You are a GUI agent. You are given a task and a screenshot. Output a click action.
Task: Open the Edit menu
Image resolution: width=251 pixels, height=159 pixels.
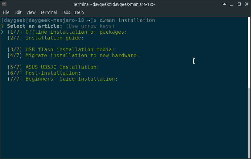pyautogui.click(x=18, y=12)
